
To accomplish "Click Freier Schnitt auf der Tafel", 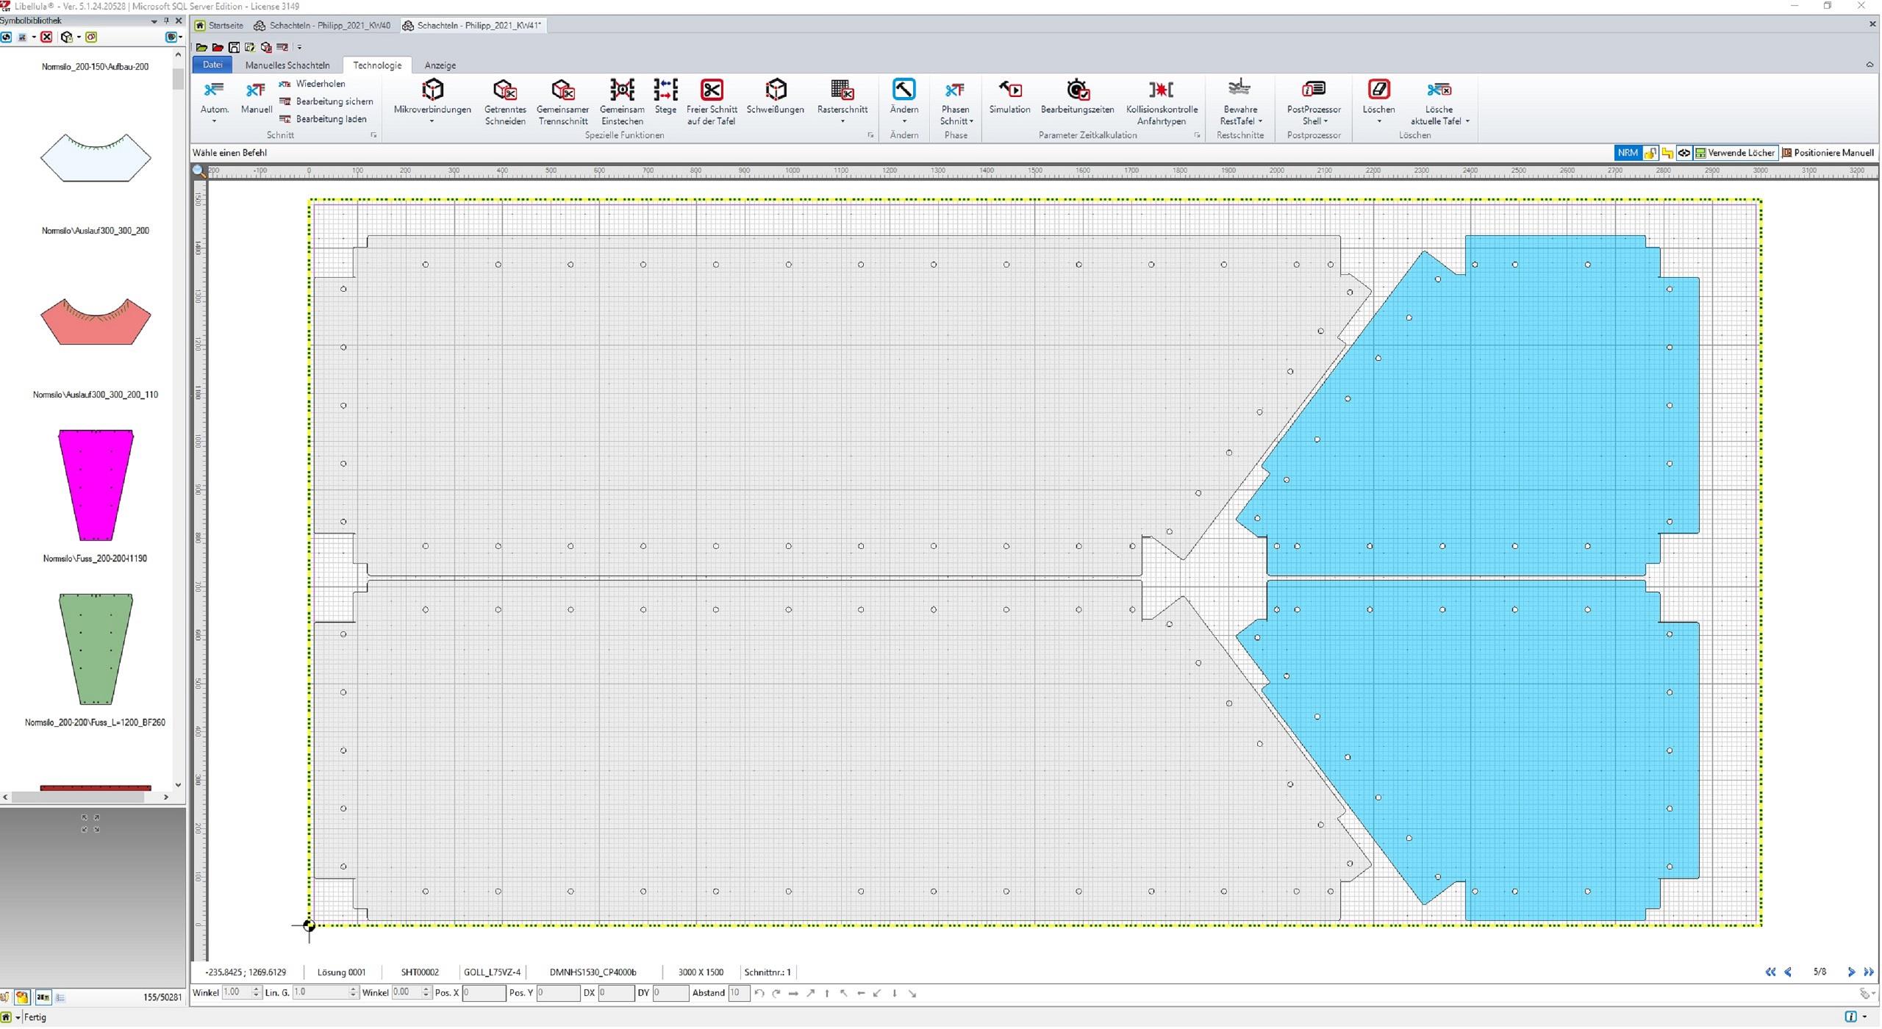I will (x=711, y=91).
